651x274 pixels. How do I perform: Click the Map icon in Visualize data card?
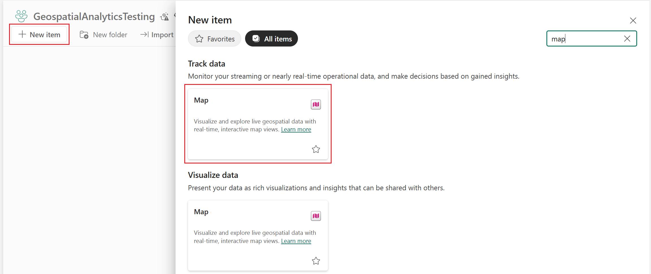tap(316, 216)
